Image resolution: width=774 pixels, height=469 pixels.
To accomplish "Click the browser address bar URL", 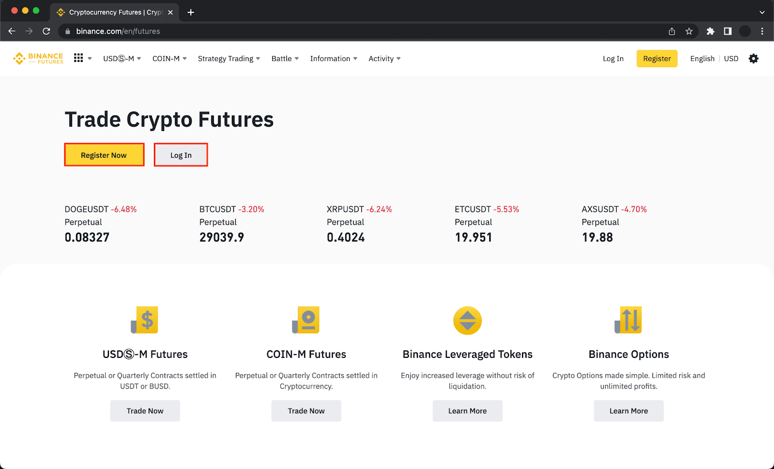I will pyautogui.click(x=118, y=31).
